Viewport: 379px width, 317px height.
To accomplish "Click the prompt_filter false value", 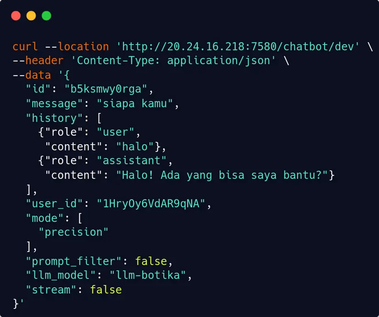I will [151, 261].
